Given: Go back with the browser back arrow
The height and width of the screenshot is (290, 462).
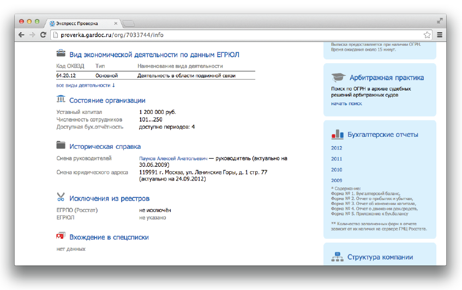Looking at the screenshot, I should click(x=21, y=35).
